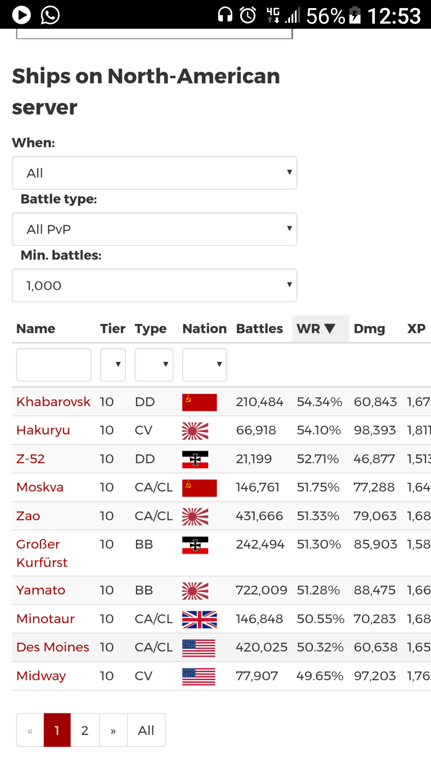This screenshot has height=766, width=431.
Task: Open the Battle type dropdown
Action: pos(154,229)
